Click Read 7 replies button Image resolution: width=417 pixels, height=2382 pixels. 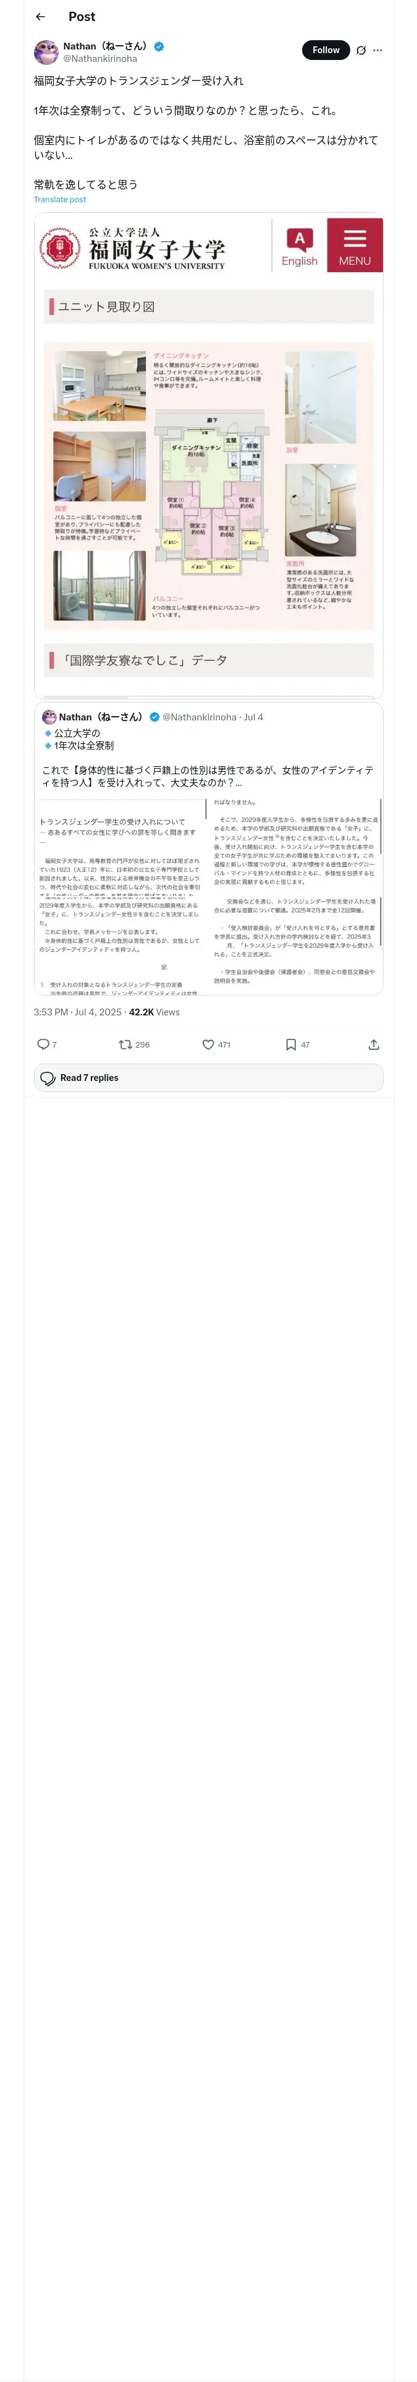coord(209,1077)
